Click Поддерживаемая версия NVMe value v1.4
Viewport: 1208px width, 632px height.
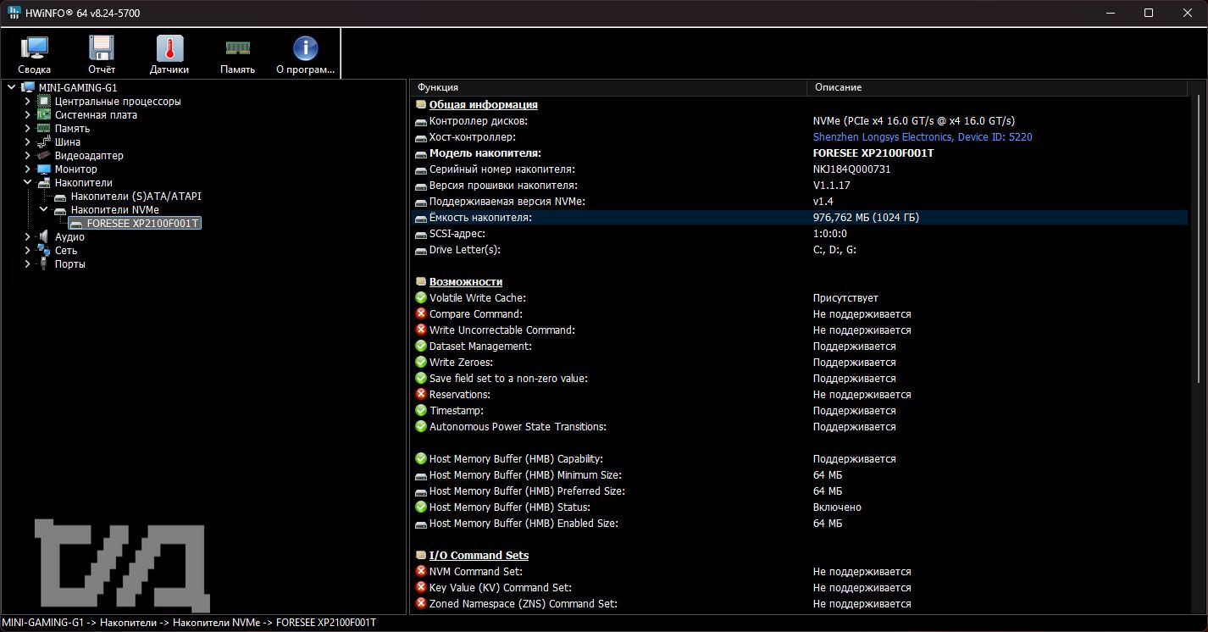coord(823,202)
